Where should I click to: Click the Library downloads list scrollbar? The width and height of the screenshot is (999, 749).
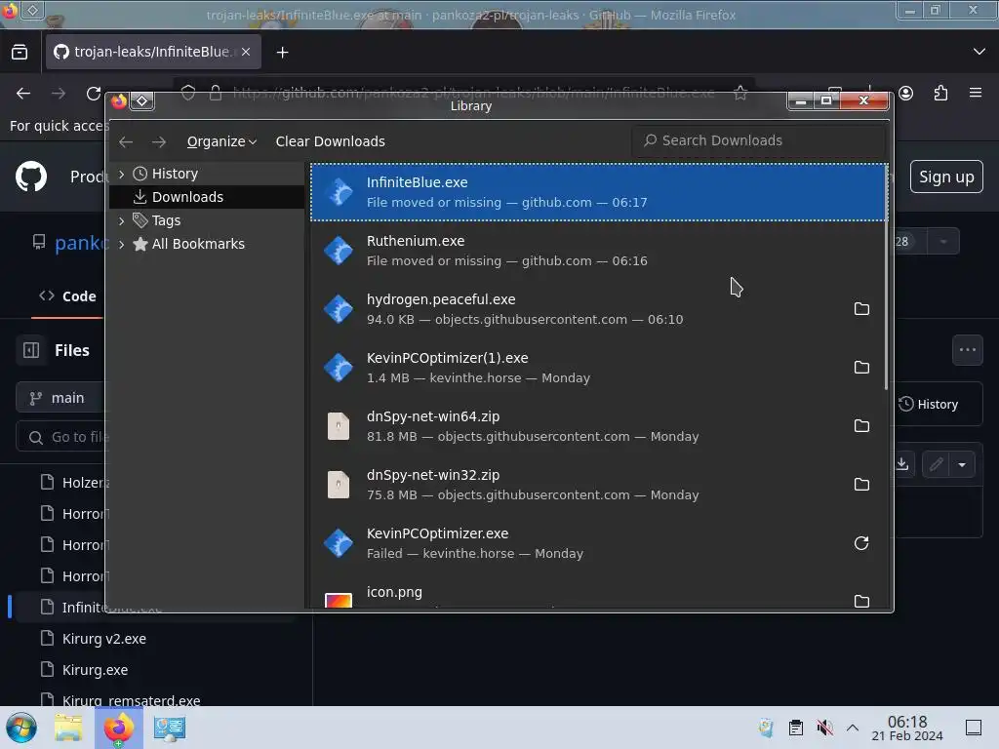pyautogui.click(x=886, y=280)
